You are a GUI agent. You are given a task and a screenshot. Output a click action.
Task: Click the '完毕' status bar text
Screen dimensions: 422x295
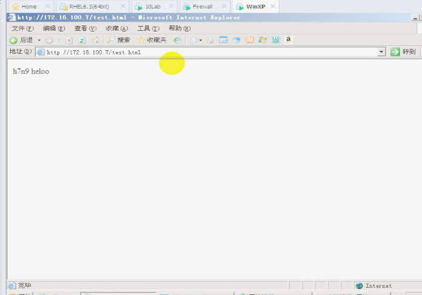pos(24,285)
